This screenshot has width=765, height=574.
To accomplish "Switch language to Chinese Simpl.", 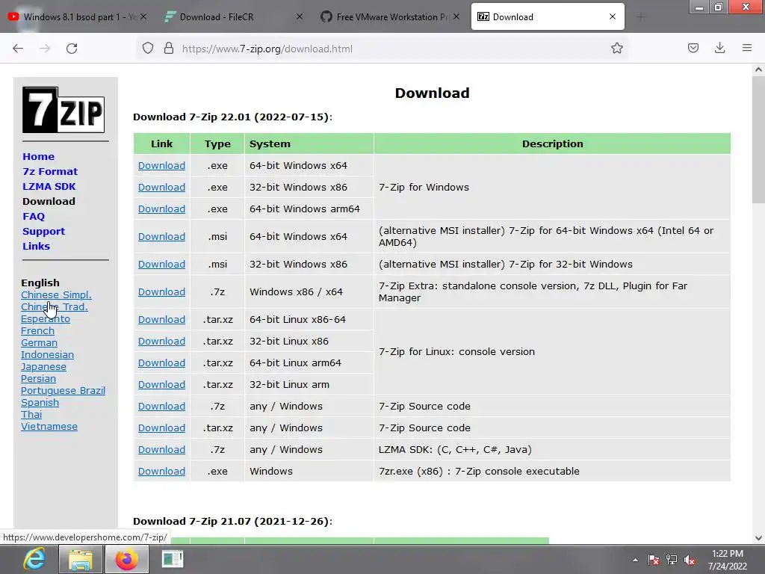I will [56, 294].
